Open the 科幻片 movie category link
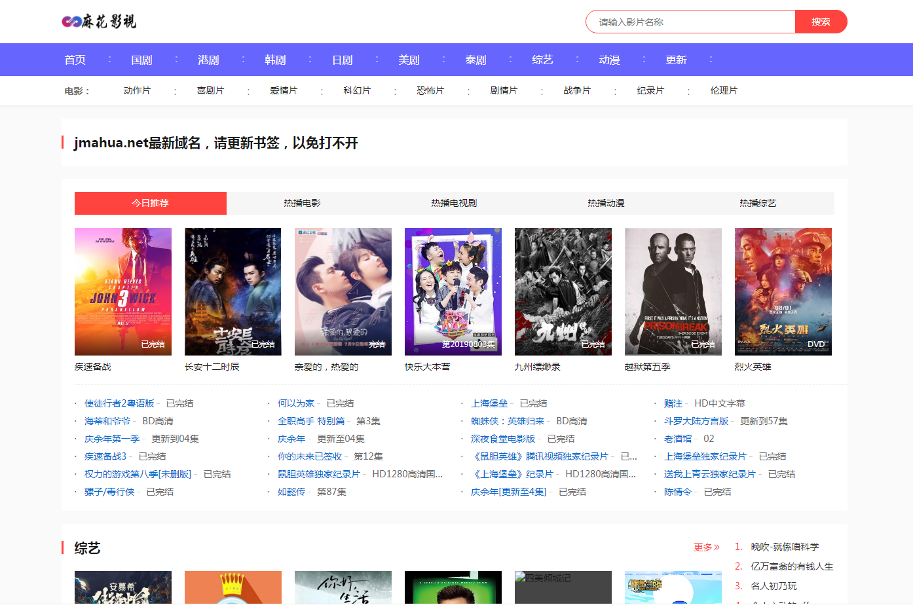The image size is (913, 605). click(357, 90)
